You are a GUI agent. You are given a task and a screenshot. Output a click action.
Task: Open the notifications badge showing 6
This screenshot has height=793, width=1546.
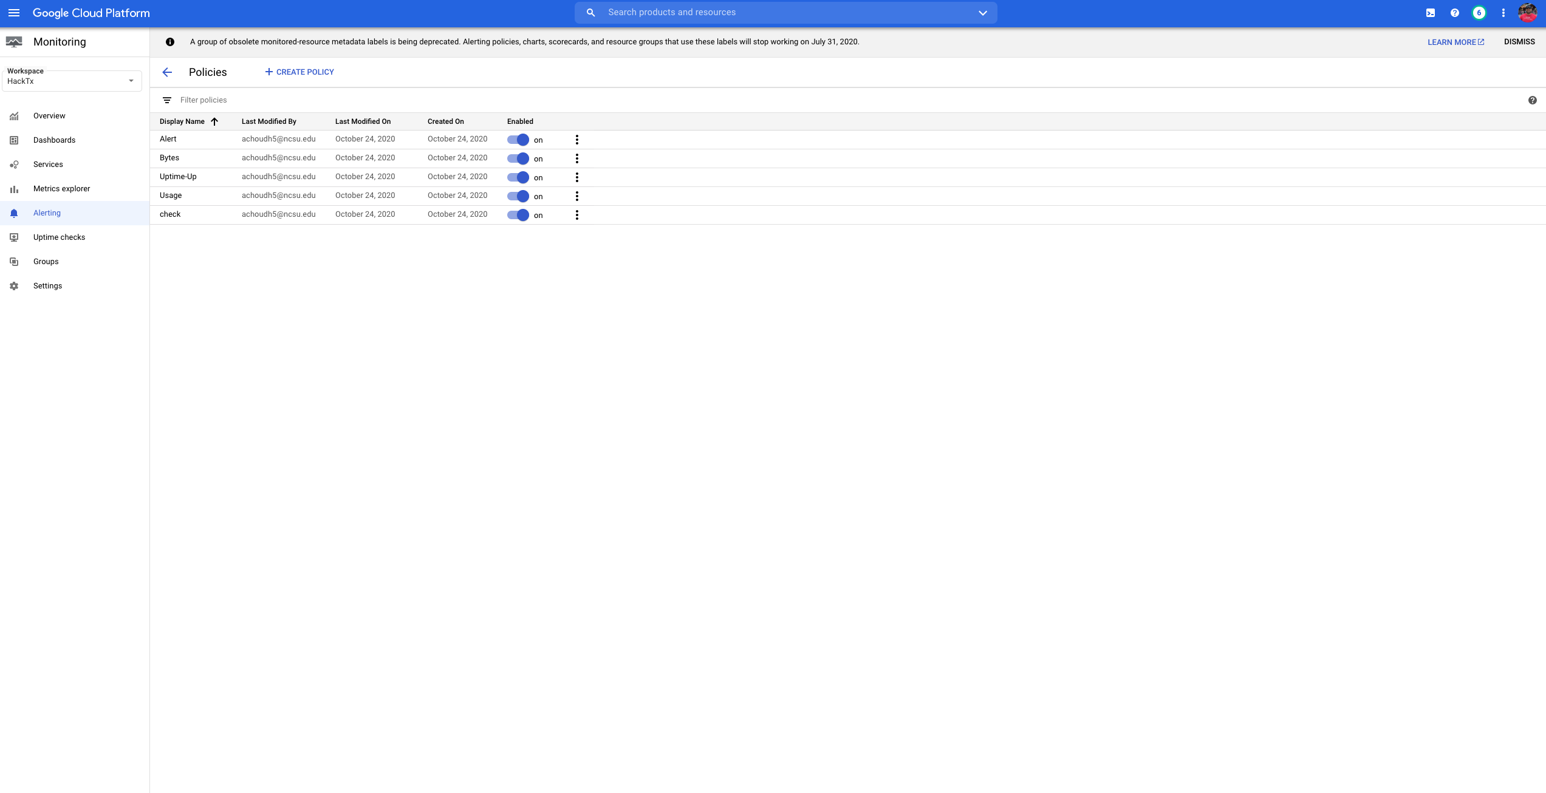[1479, 13]
